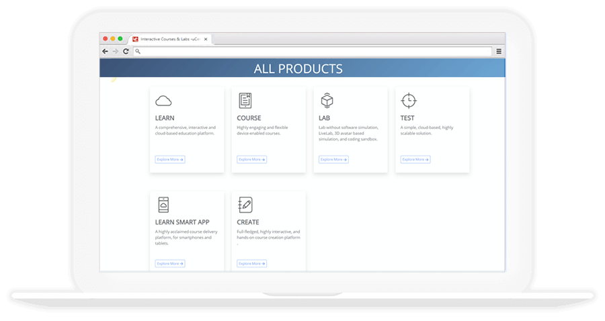Screen dimensions: 605x321
Task: Click the CREATE notepad pencil icon
Action: (245, 205)
